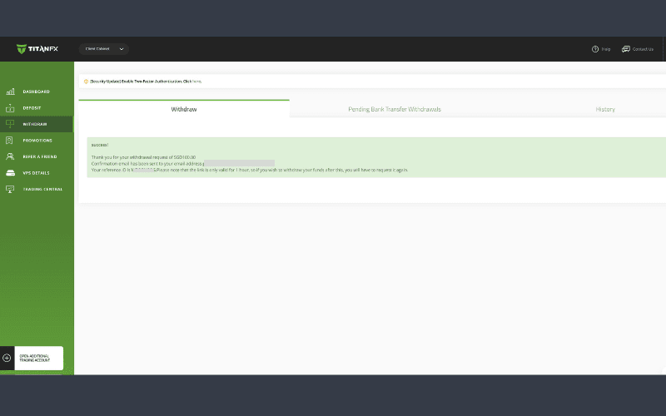Open the Withdraw sidebar menu item
Screen dimensions: 666x416
[35, 124]
